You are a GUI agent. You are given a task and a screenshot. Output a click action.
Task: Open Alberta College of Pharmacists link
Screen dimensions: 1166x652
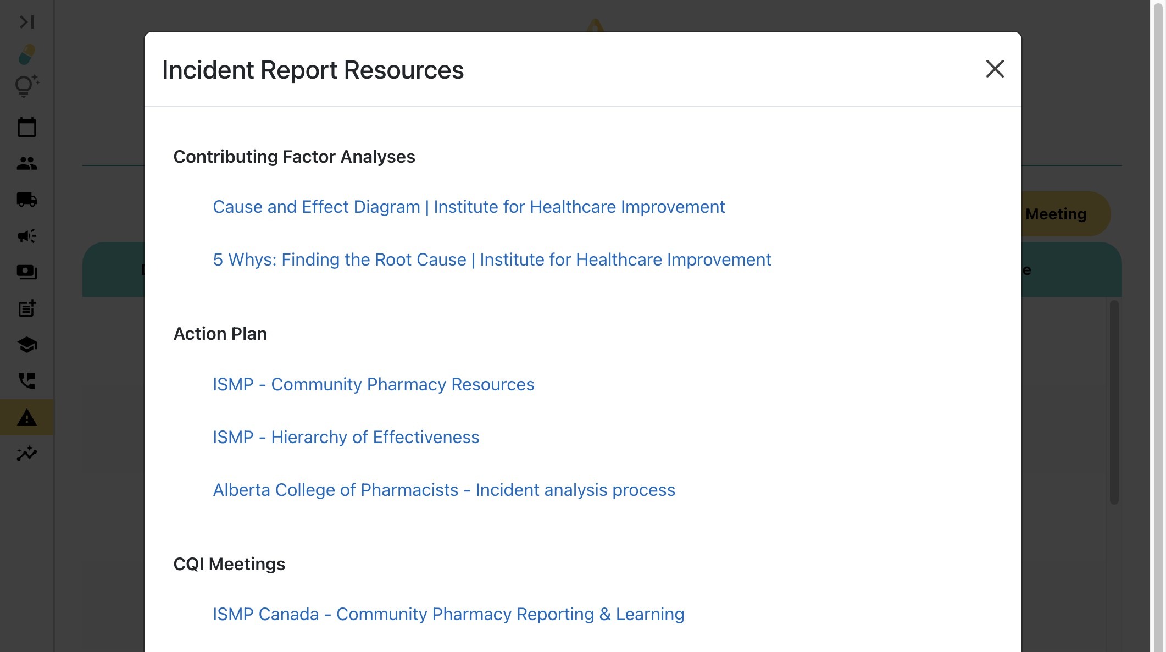tap(444, 490)
